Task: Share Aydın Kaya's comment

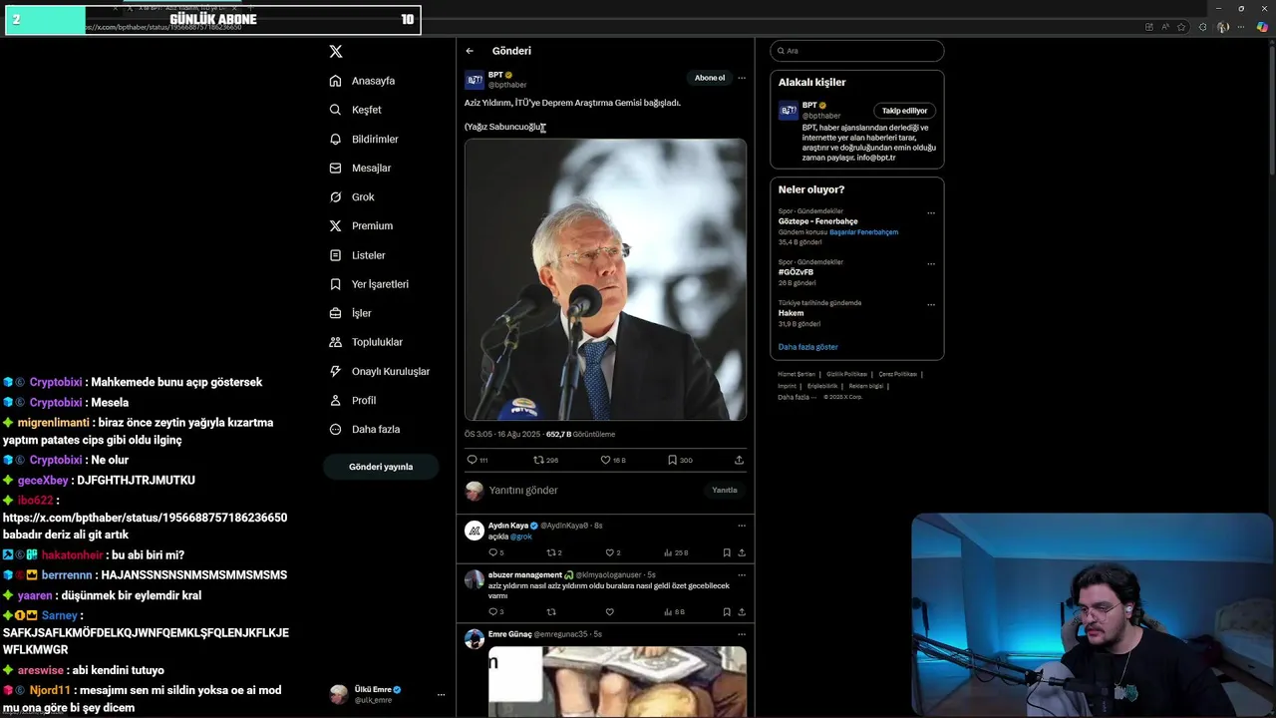Action: click(x=742, y=552)
